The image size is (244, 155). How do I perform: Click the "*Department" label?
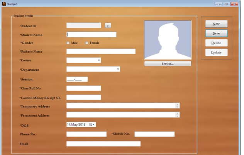[x=29, y=70]
